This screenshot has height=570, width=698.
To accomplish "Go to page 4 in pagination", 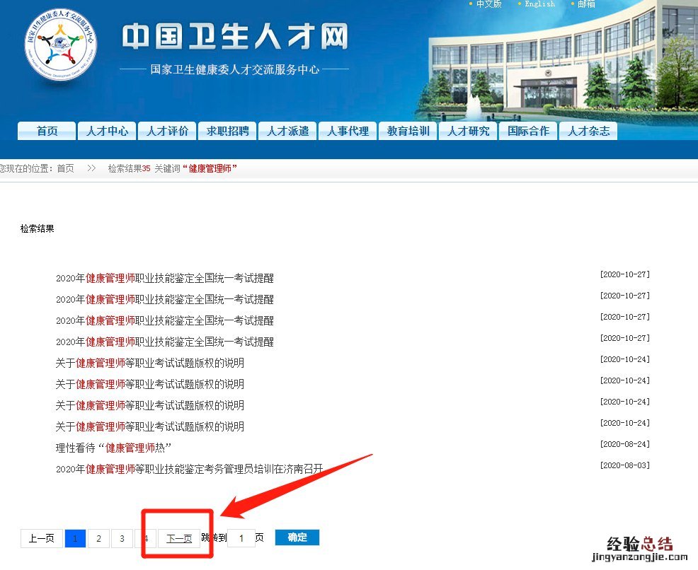I will (x=146, y=538).
